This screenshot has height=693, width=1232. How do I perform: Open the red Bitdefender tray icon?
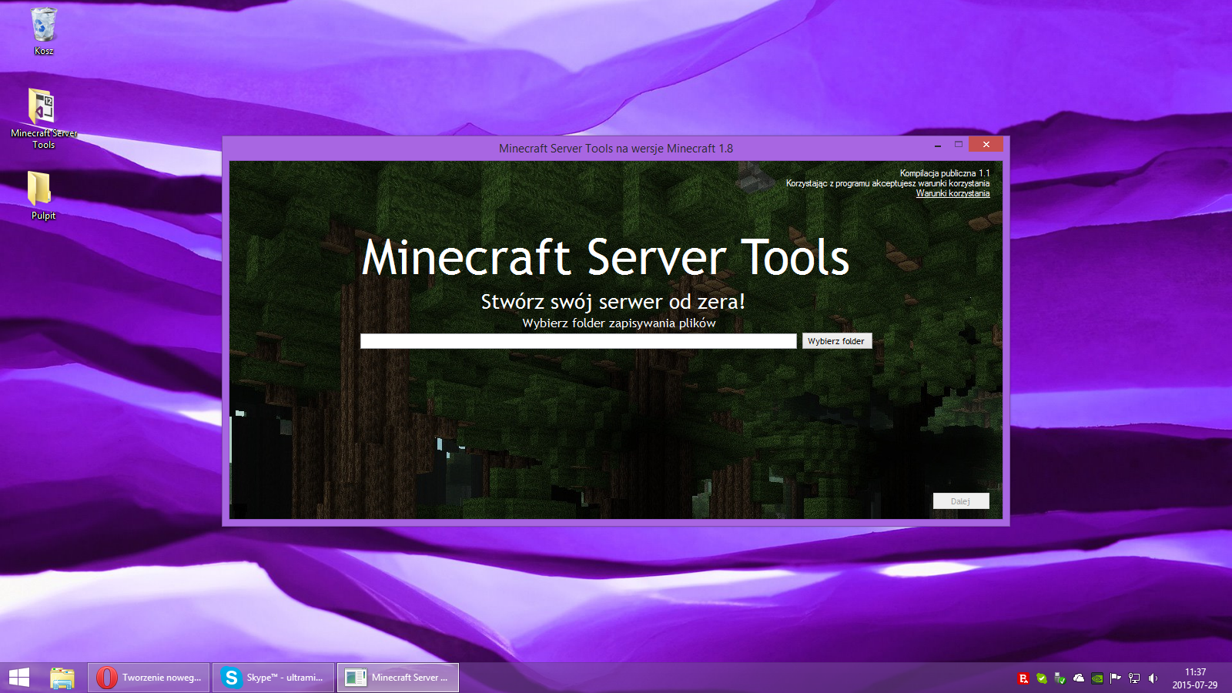coord(1023,678)
